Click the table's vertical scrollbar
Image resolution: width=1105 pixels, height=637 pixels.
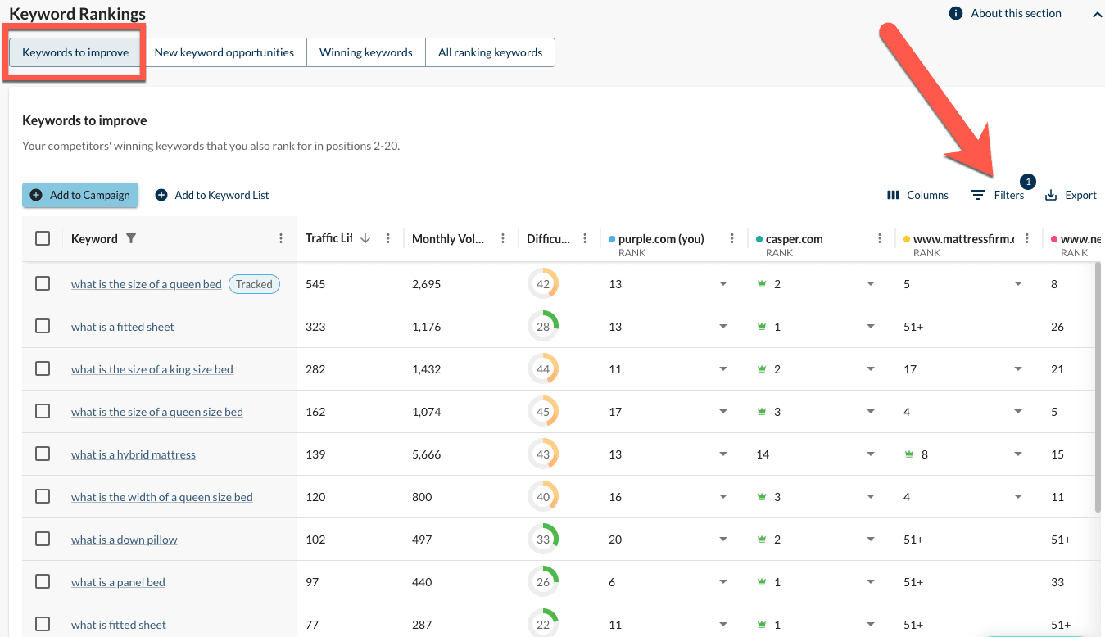click(1098, 385)
